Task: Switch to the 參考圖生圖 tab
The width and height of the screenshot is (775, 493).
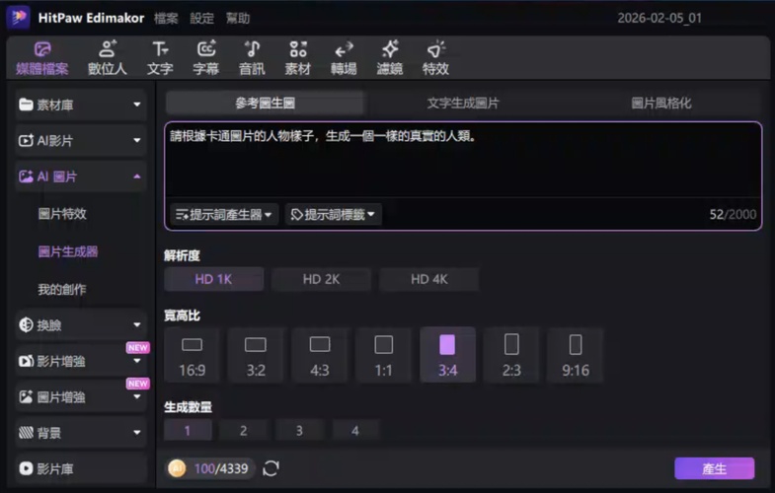Action: point(265,104)
